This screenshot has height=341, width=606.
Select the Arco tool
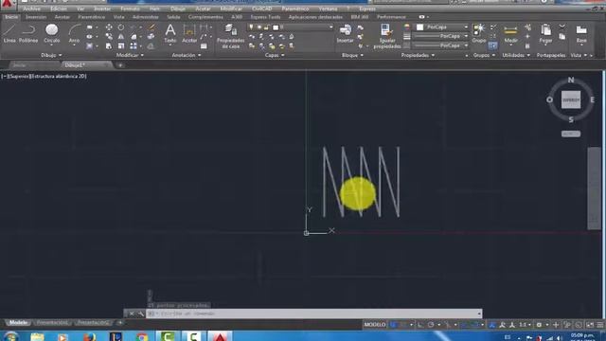[x=74, y=33]
